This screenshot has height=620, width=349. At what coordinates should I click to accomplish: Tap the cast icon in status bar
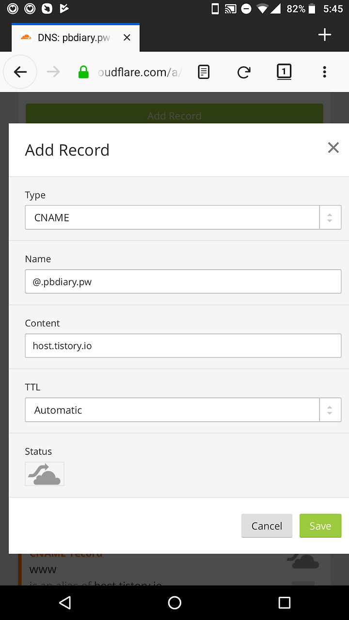tap(230, 9)
